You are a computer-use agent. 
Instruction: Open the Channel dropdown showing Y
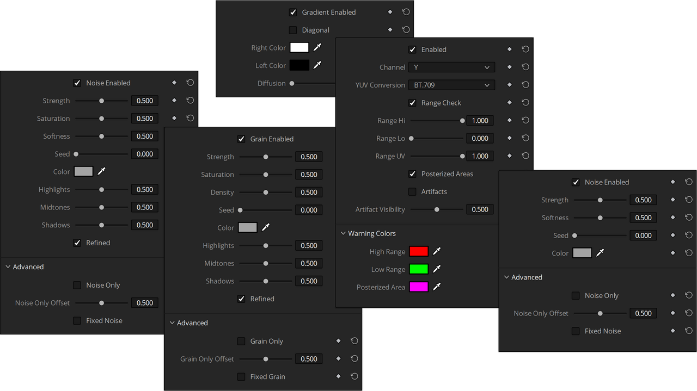point(451,67)
